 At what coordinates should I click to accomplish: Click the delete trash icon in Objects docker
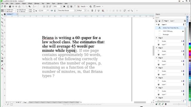tap(166, 104)
